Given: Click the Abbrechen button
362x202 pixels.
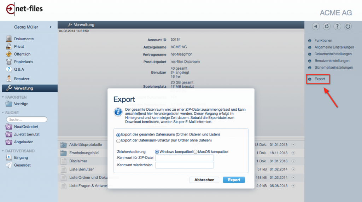Looking at the screenshot, I should tap(204, 180).
